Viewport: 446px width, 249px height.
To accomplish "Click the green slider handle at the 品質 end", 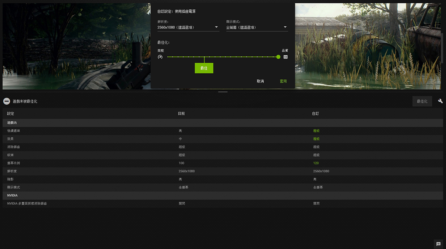I will point(278,57).
